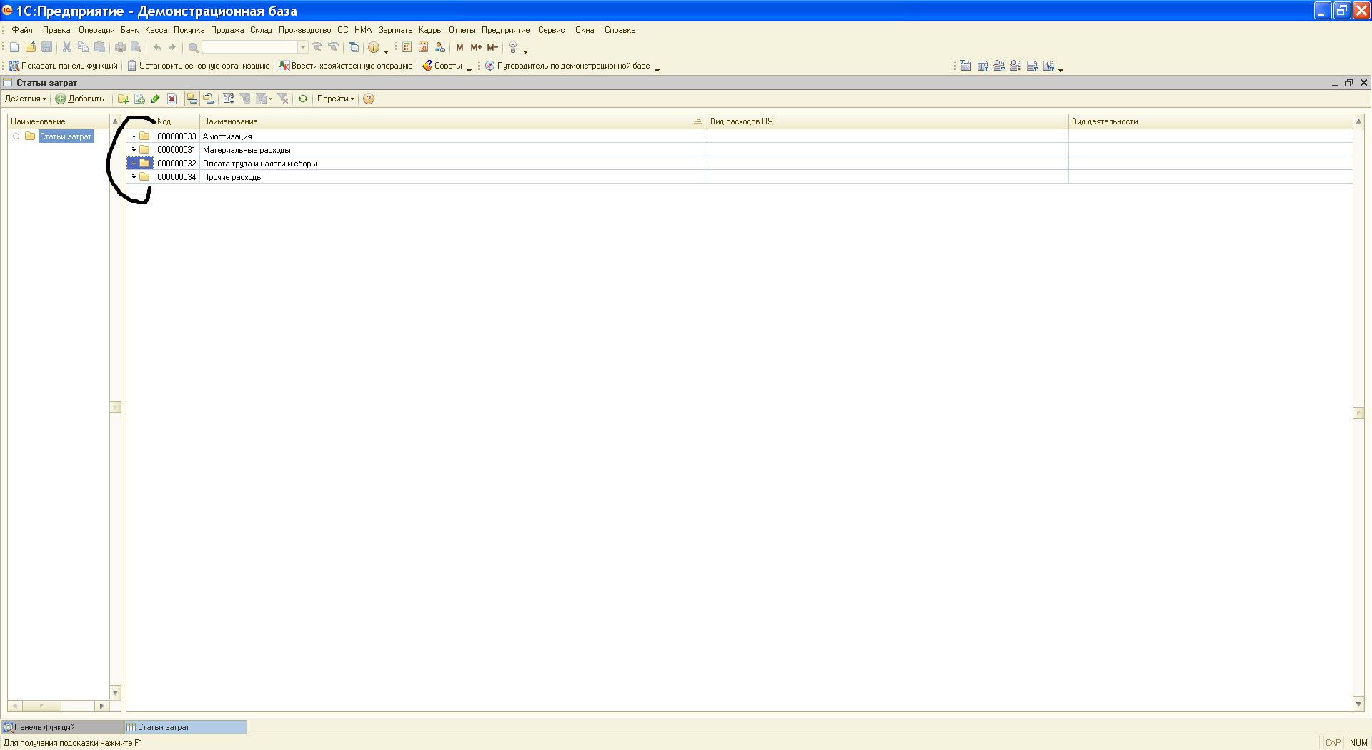Screen dimensions: 1372x750
Task: Open the calendar icon in main toolbar
Action: (x=423, y=47)
